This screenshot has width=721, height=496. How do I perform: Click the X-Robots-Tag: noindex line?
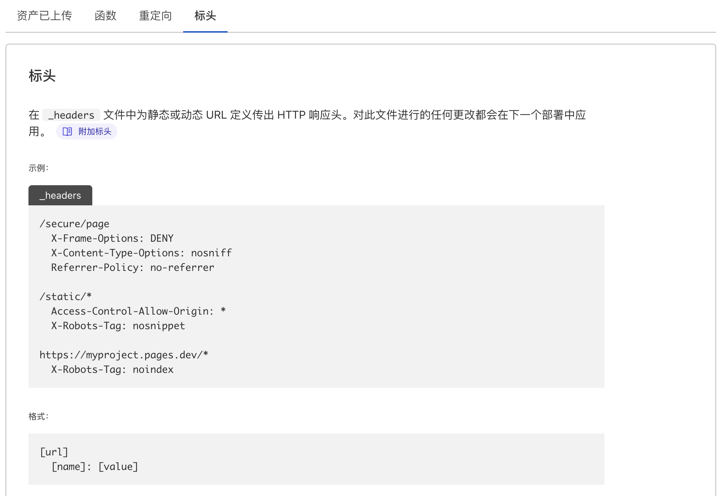click(x=112, y=370)
